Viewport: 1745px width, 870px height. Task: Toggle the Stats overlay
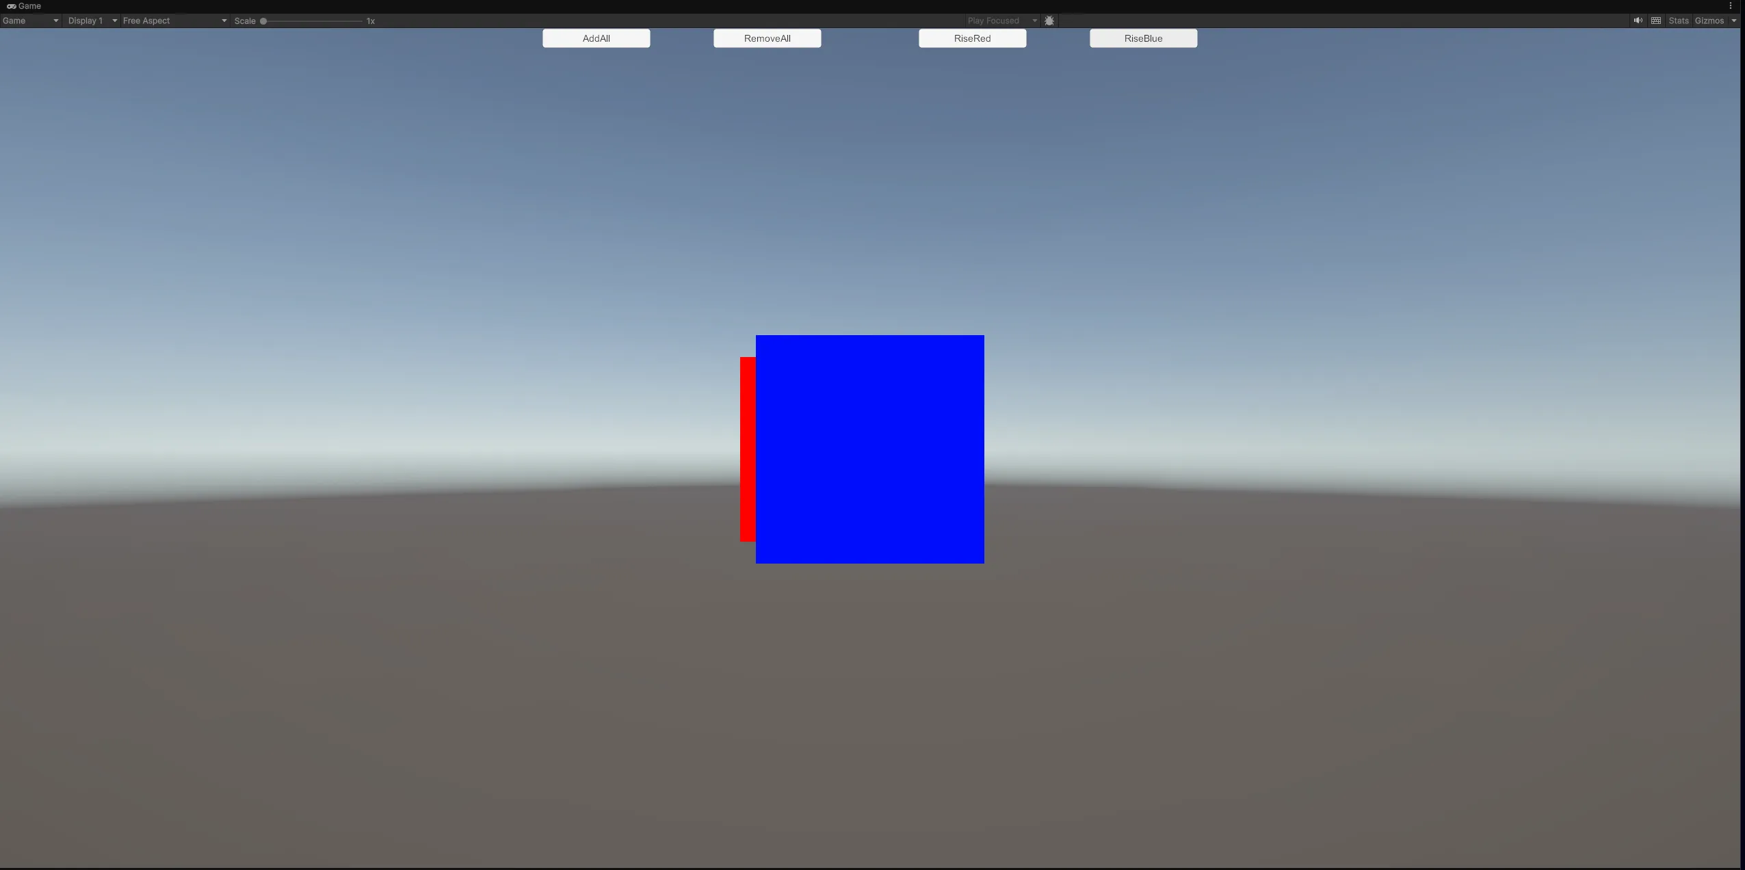click(x=1678, y=21)
